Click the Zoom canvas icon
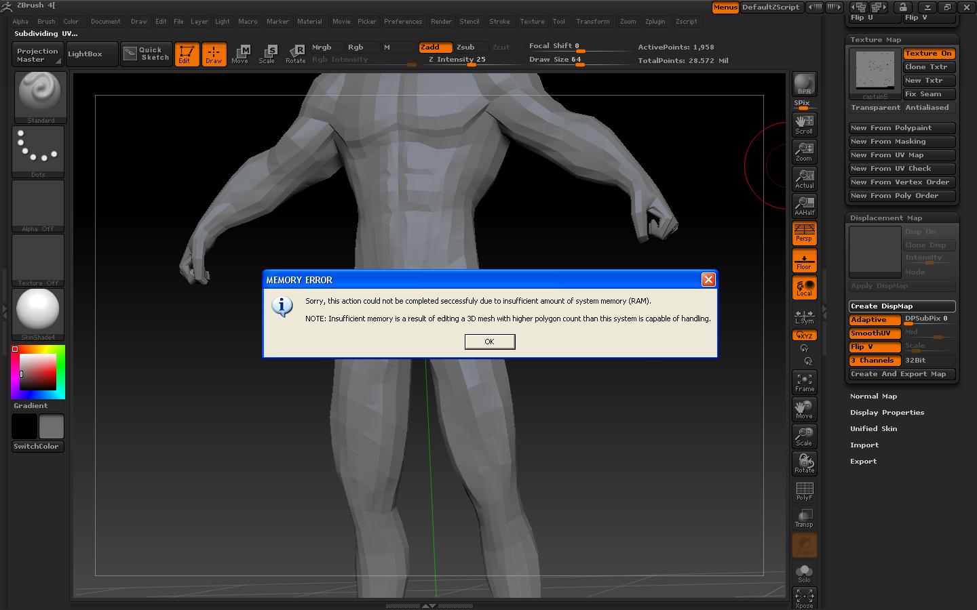Image resolution: width=977 pixels, height=610 pixels. [x=804, y=150]
